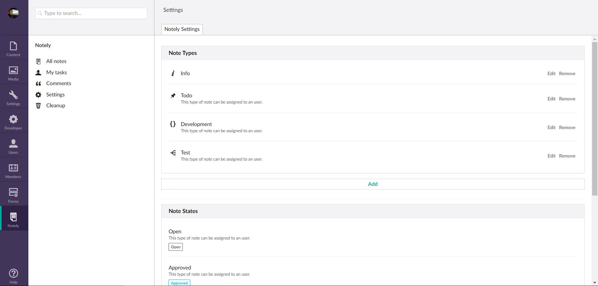Click the Todo pin icon
Image resolution: width=598 pixels, height=286 pixels.
tap(173, 95)
